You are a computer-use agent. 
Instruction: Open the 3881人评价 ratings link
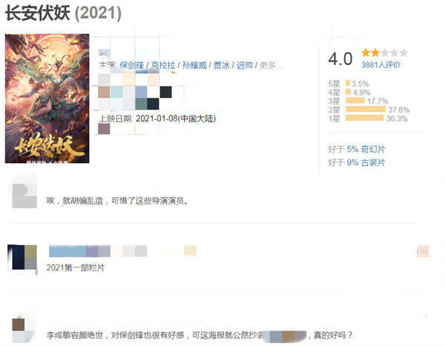tap(380, 64)
